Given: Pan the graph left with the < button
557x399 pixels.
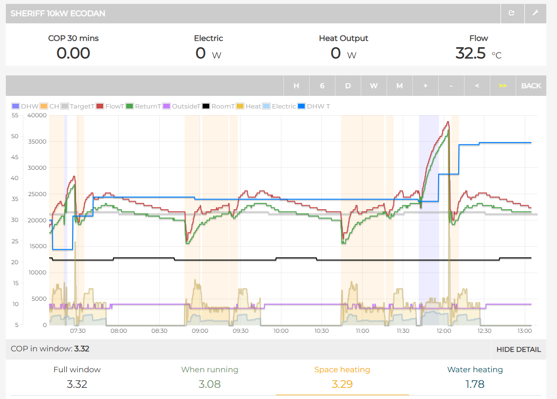Looking at the screenshot, I should 477,86.
